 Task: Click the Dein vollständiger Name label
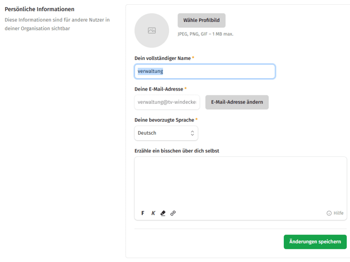coord(163,58)
